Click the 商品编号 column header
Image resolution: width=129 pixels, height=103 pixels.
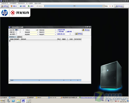point(18,39)
